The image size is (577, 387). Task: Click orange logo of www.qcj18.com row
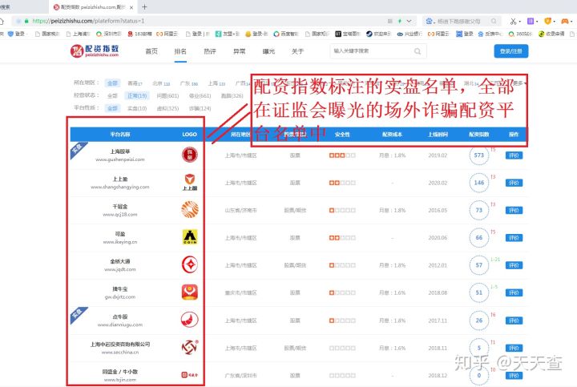click(190, 210)
